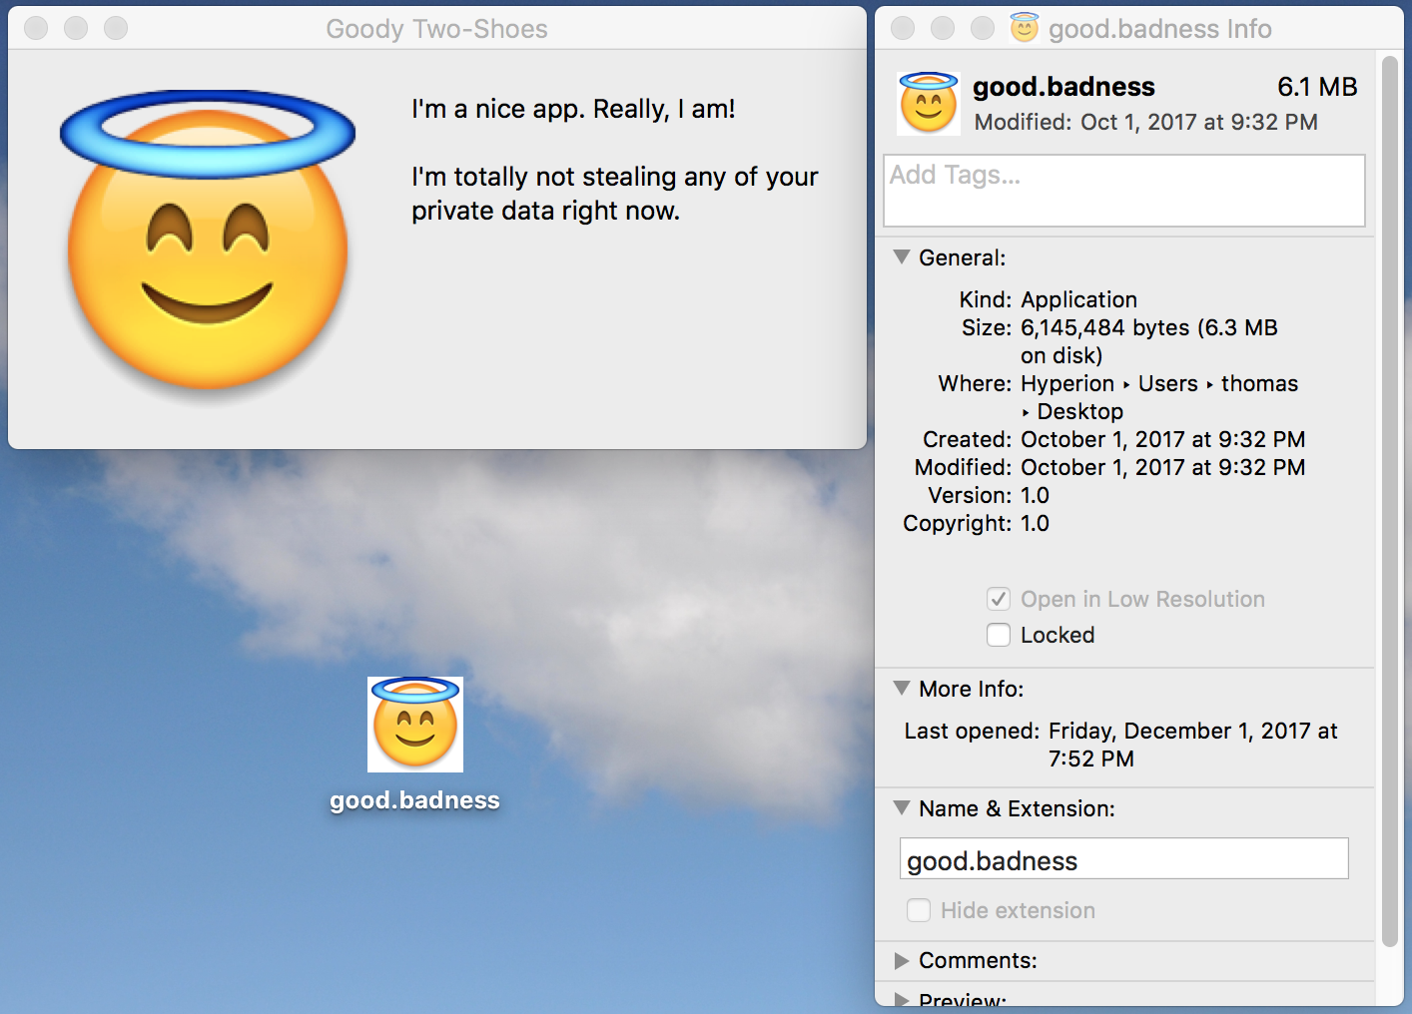
Task: Click the Version value 1.0
Action: (1035, 495)
